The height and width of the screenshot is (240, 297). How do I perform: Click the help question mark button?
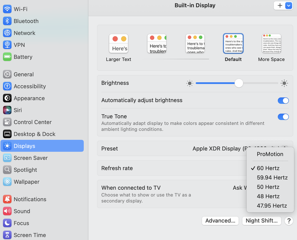(x=289, y=221)
